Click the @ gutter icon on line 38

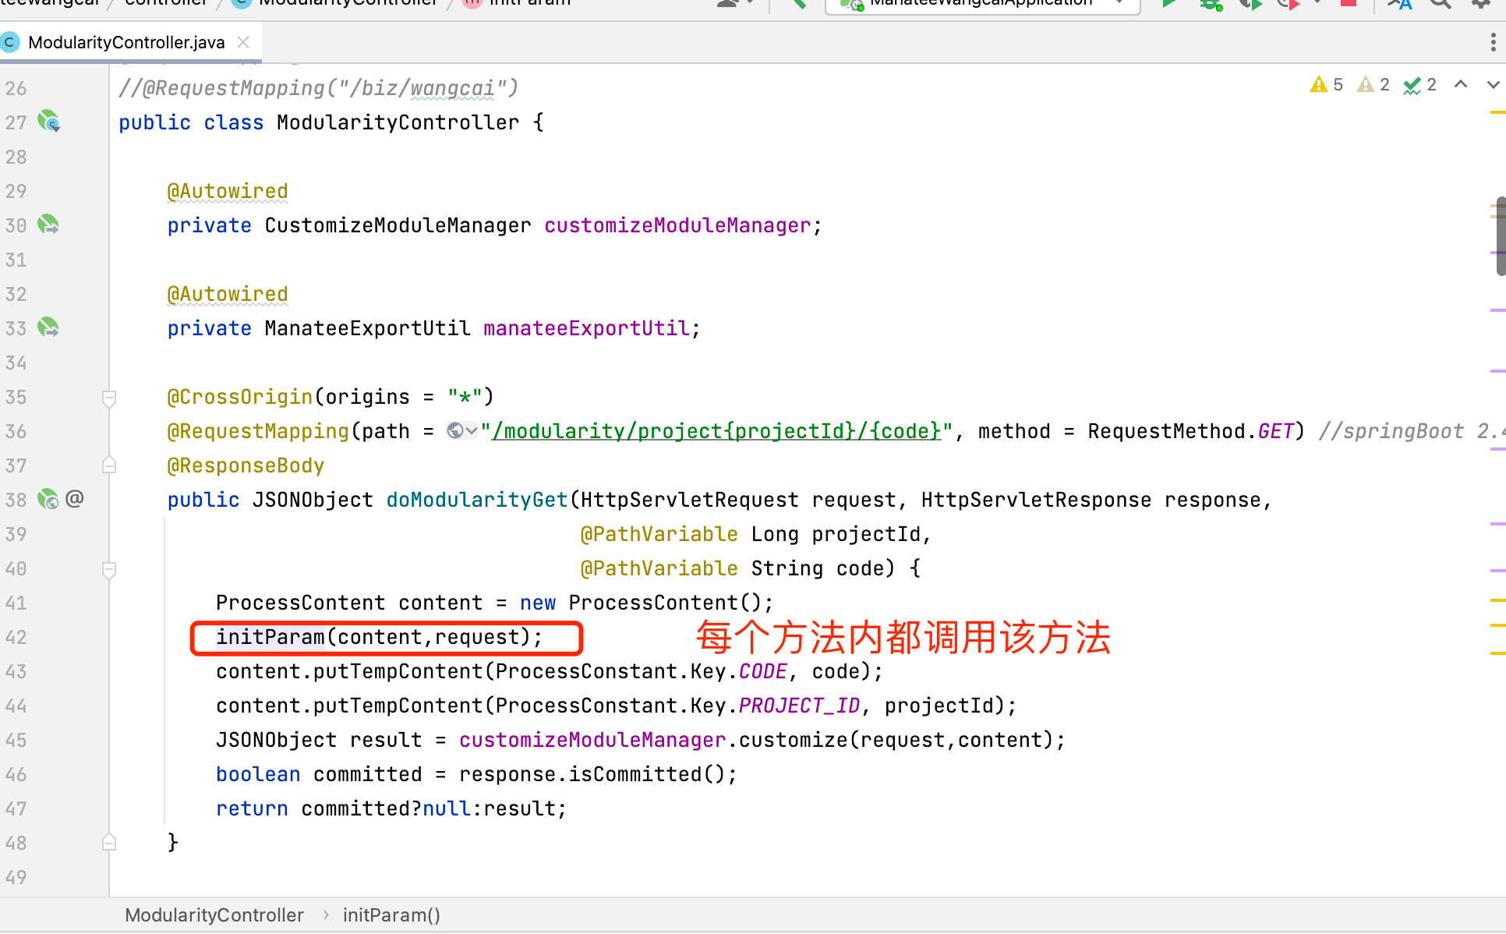coord(75,498)
